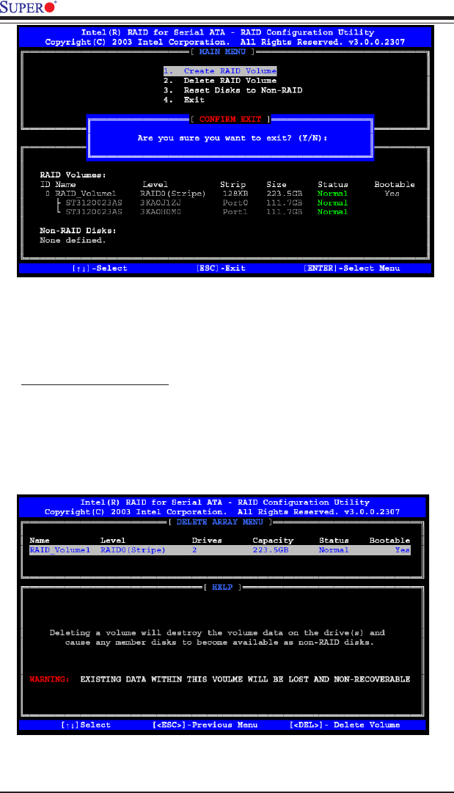Viewport: 454px width, 793px height.
Task: Select '1. Create RAID Volume' in Main Menu
Action: pyautogui.click(x=220, y=71)
